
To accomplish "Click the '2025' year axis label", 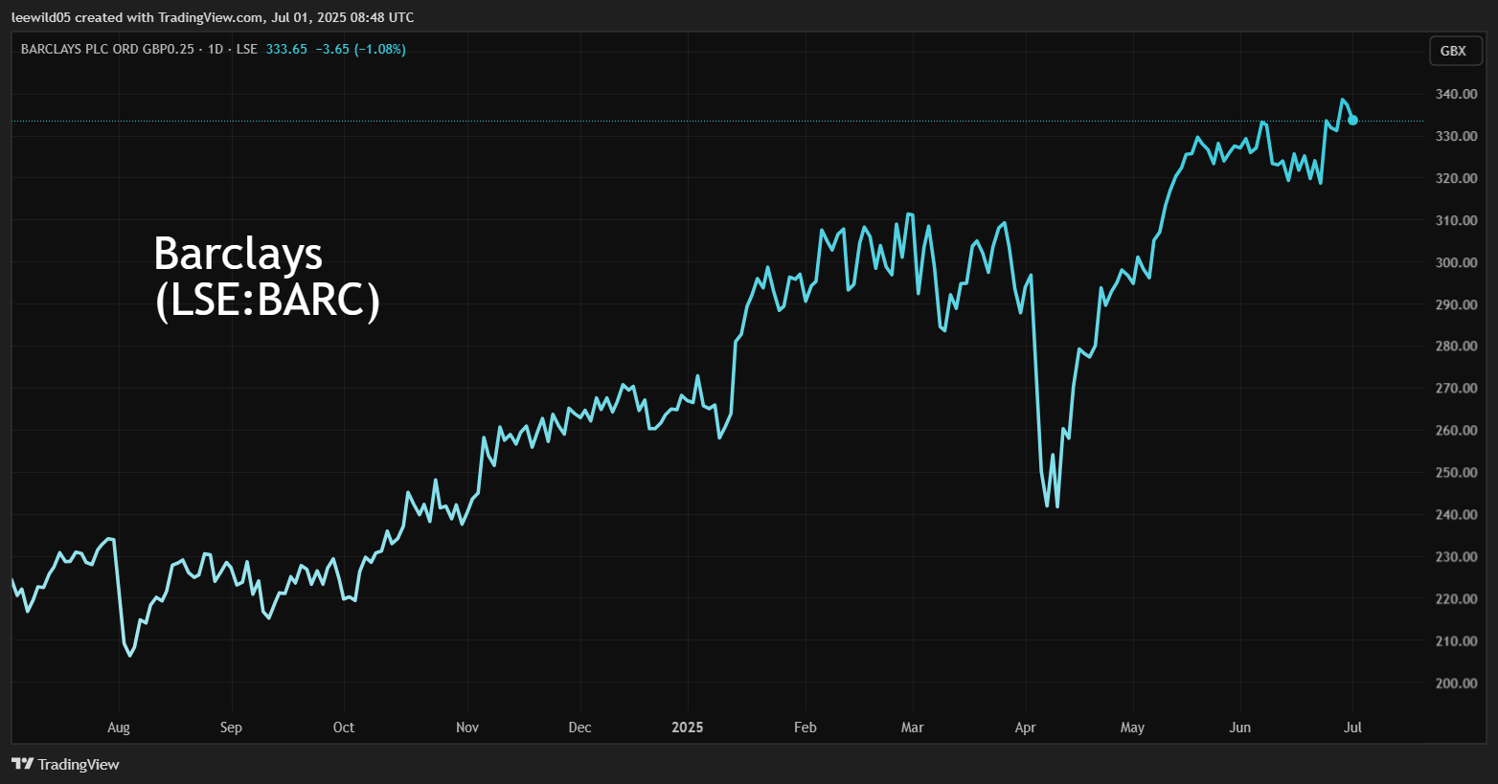I will (688, 728).
